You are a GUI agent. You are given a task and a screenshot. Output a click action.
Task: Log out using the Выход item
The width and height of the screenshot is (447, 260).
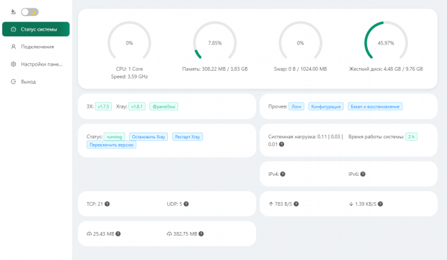pos(28,82)
